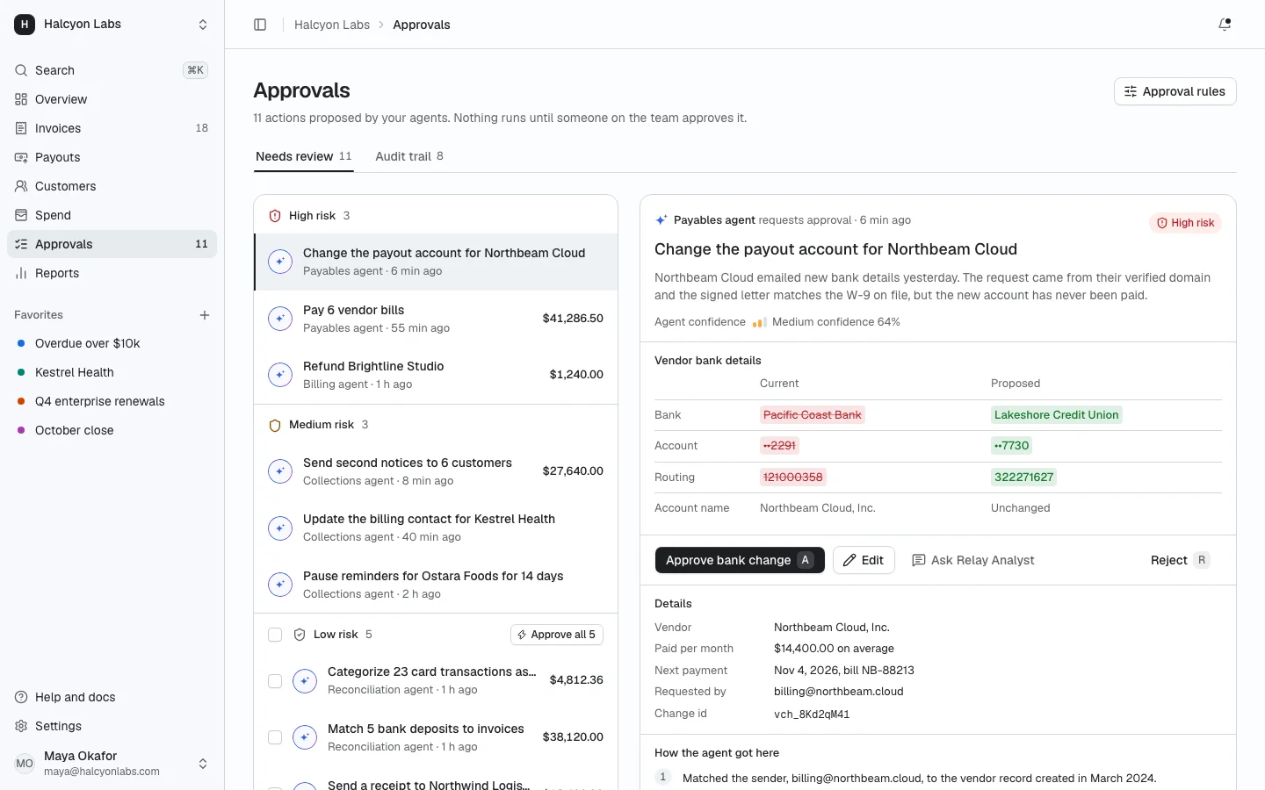Click the Low risk shield icon

[300, 635]
